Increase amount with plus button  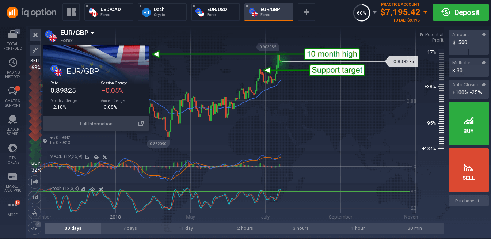pos(479,52)
